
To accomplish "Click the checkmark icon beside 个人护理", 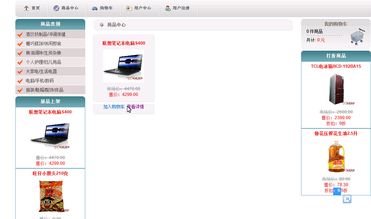I will pyautogui.click(x=20, y=62).
